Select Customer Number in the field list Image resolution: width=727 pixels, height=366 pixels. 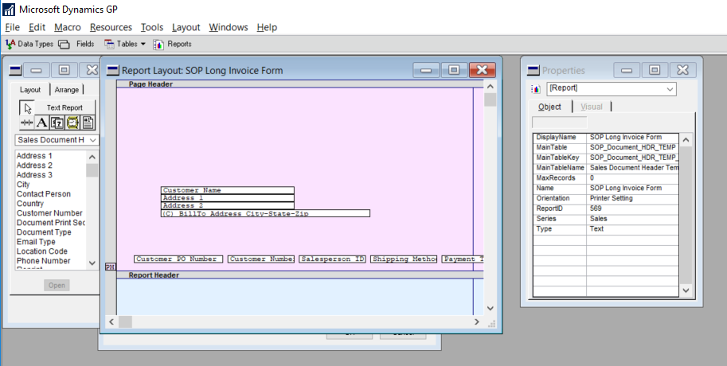[x=49, y=213]
